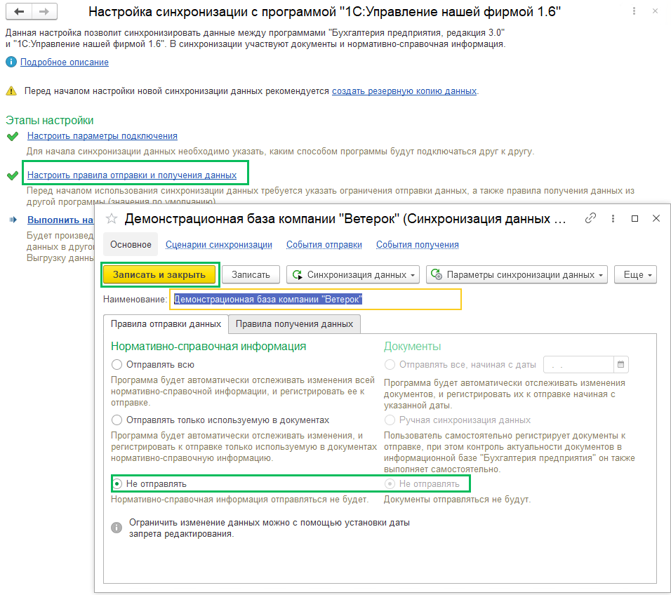671x595 pixels.
Task: Click the yellow warning triangle icon
Action: coord(11,91)
